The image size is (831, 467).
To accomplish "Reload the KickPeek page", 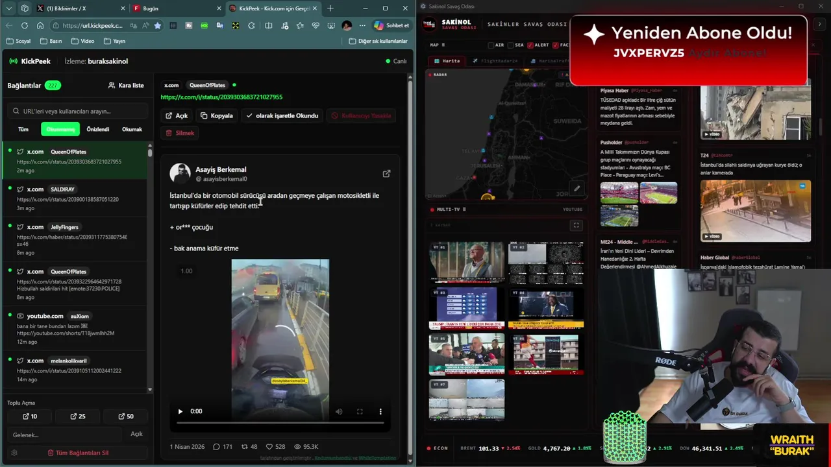I will [x=25, y=25].
